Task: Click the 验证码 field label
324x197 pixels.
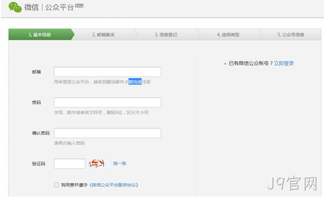Action: click(x=39, y=163)
